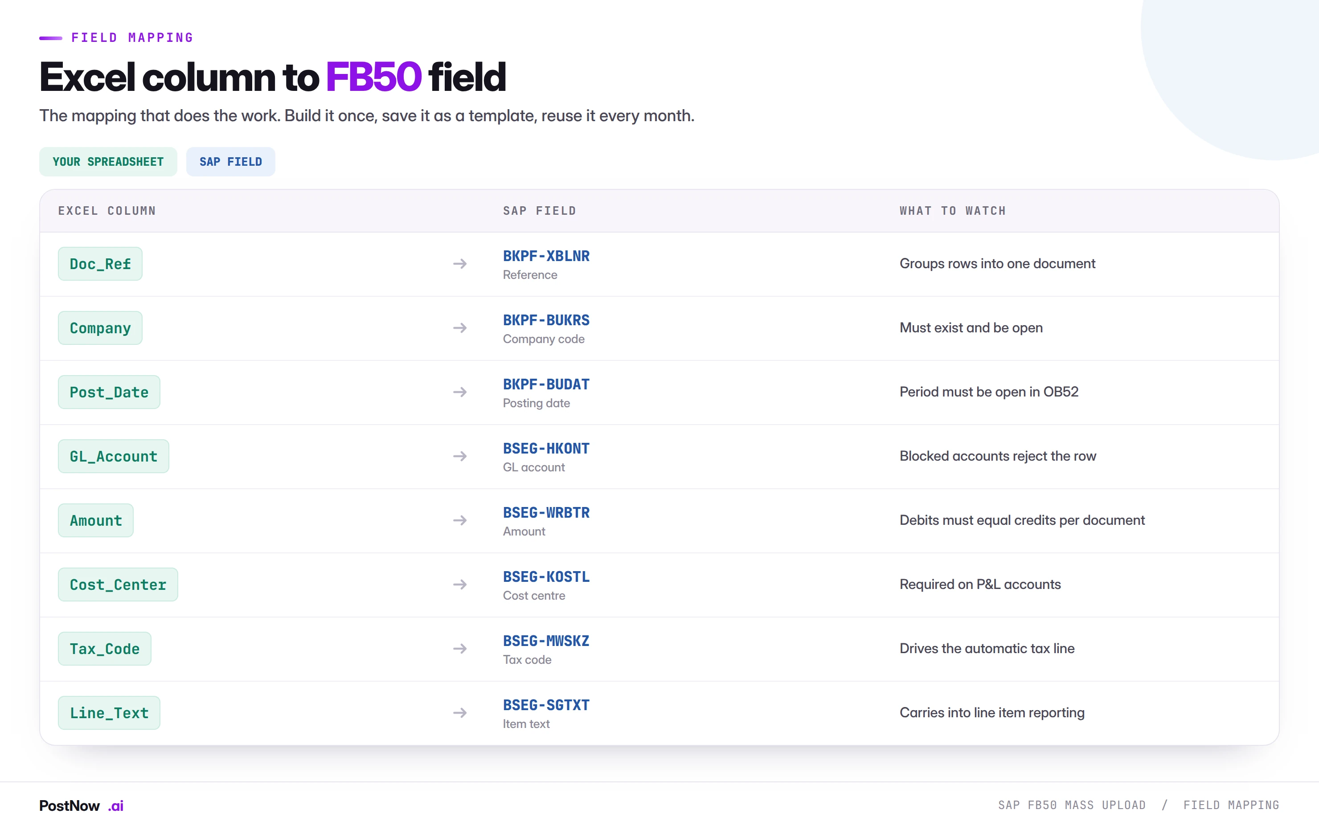Click the FIELD MAPPING label above the heading
The width and height of the screenshot is (1319, 834).
132,38
